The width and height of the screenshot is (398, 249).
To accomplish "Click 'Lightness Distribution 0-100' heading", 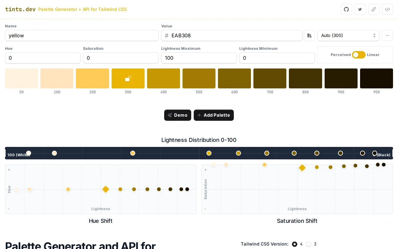I will pyautogui.click(x=199, y=140).
